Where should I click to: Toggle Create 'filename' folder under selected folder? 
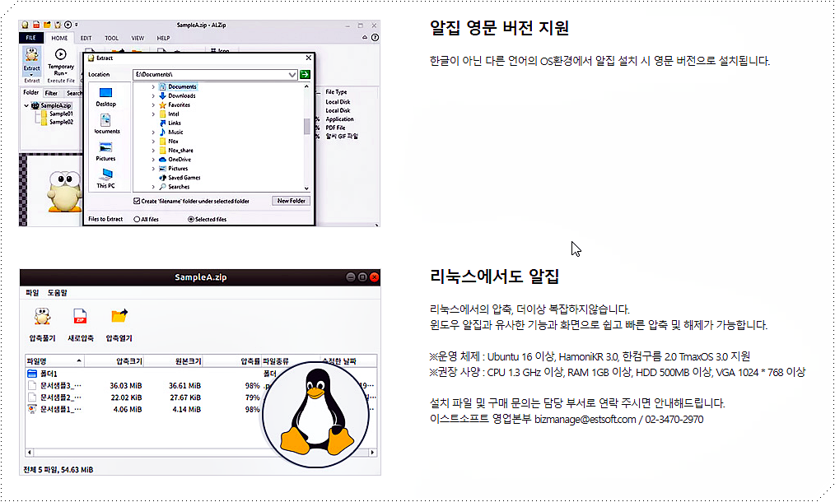coord(137,202)
